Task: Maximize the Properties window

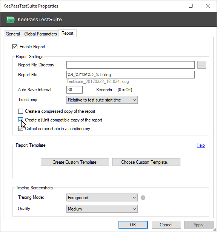Action: 191,6
